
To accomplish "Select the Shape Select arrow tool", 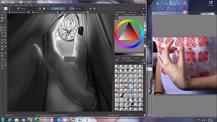I will click(x=2, y=15).
